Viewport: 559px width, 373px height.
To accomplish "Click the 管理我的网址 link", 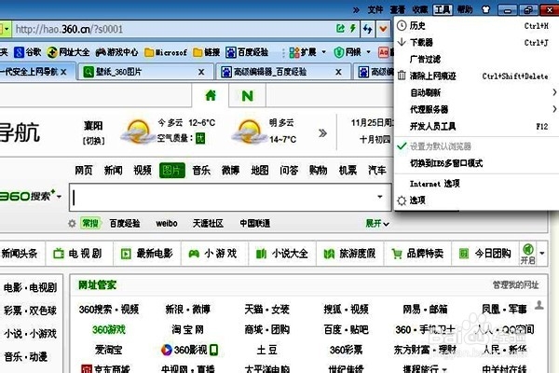I will (x=515, y=284).
